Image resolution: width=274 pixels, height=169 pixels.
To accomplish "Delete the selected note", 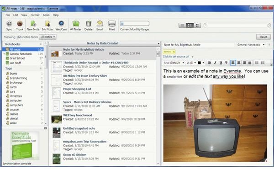I will (89, 26).
